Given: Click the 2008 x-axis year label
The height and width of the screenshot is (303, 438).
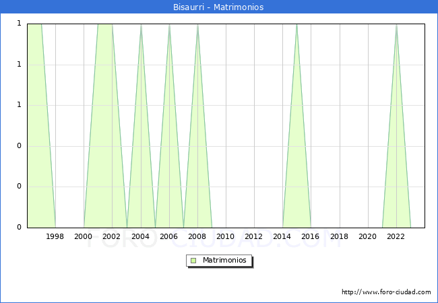Looking at the screenshot, I should point(197,236).
